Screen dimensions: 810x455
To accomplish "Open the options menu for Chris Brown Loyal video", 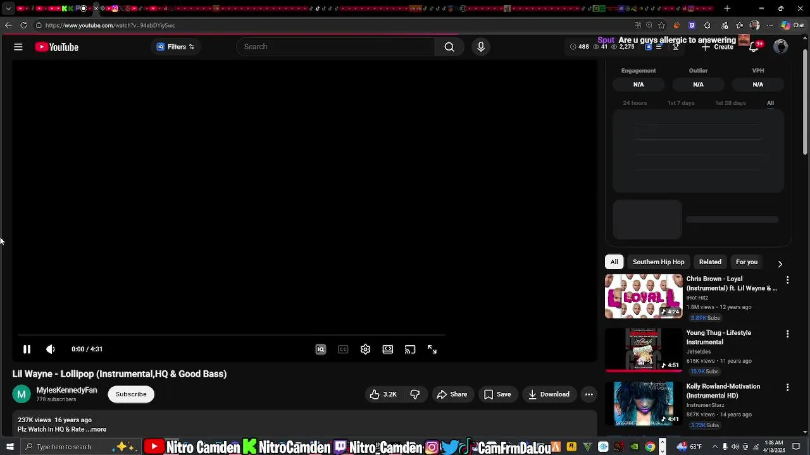I will click(x=787, y=279).
